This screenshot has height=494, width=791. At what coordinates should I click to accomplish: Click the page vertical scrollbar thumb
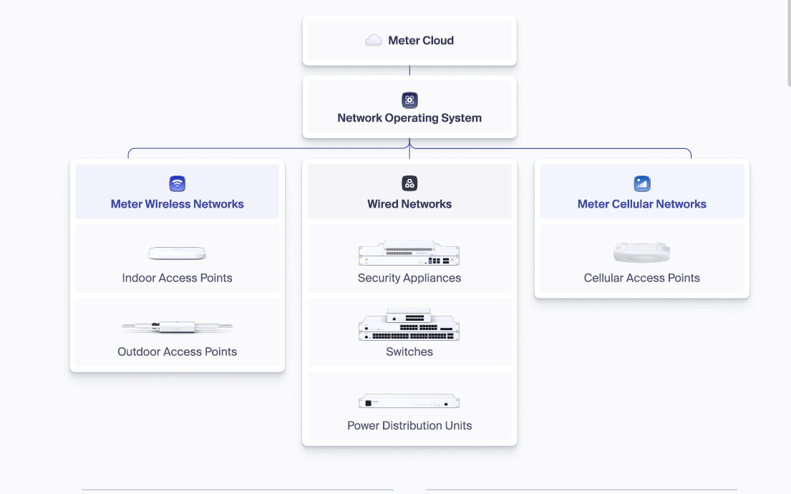click(789, 43)
